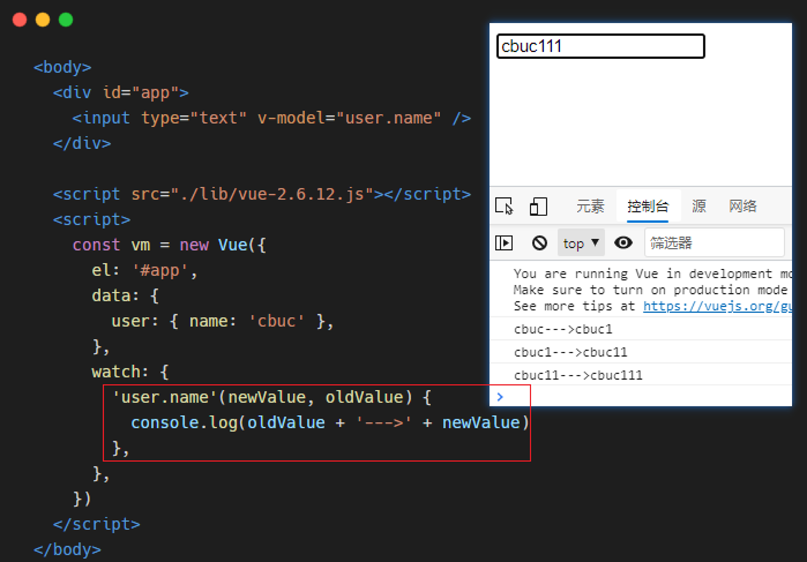
Task: Switch to the 元素 tab
Action: 590,206
